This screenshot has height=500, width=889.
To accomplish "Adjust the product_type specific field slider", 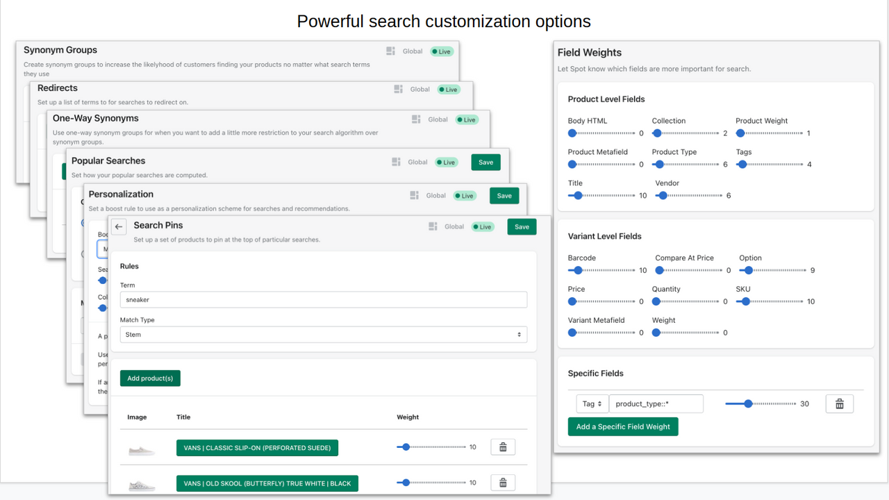I will [761, 403].
